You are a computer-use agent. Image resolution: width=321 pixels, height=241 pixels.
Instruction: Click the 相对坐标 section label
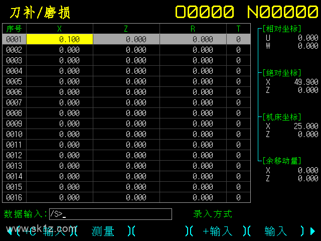point(282,29)
